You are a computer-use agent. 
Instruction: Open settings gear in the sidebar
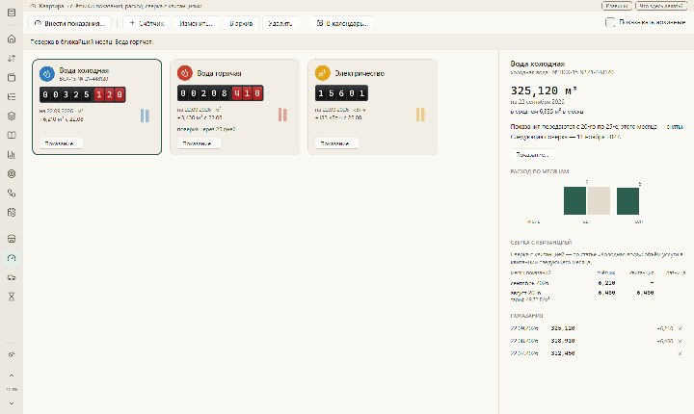(12, 354)
